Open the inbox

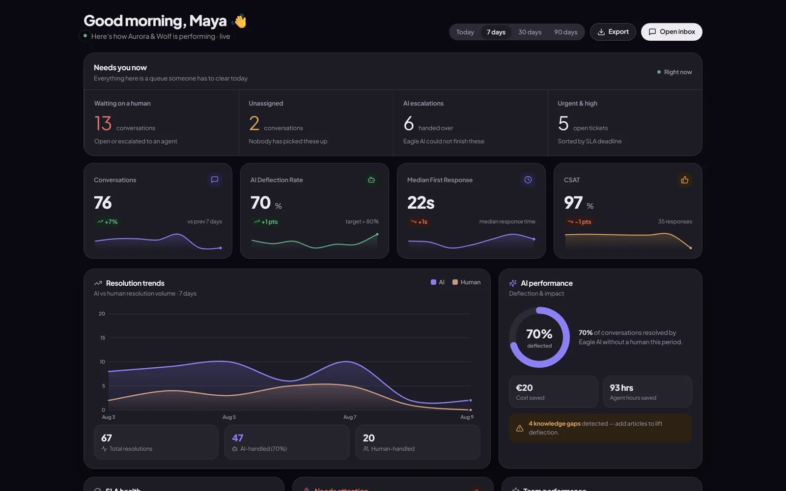(x=672, y=32)
